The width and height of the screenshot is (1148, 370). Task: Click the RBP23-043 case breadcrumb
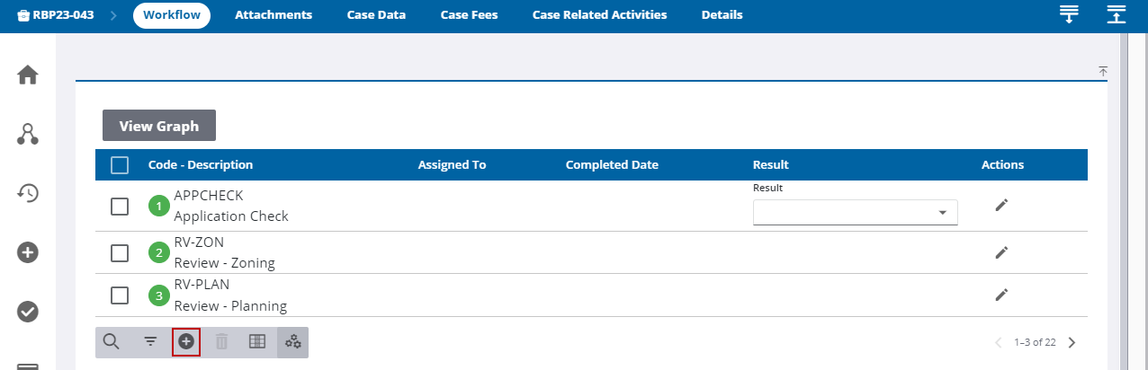click(56, 15)
